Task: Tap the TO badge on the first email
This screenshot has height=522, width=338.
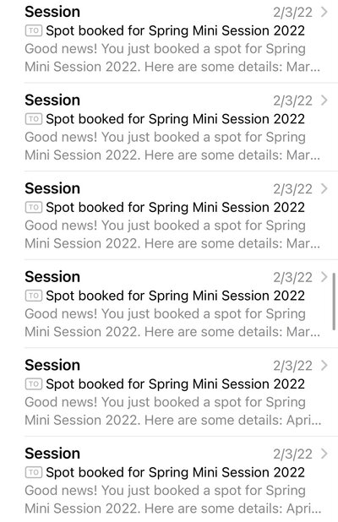Action: pyautogui.click(x=34, y=31)
